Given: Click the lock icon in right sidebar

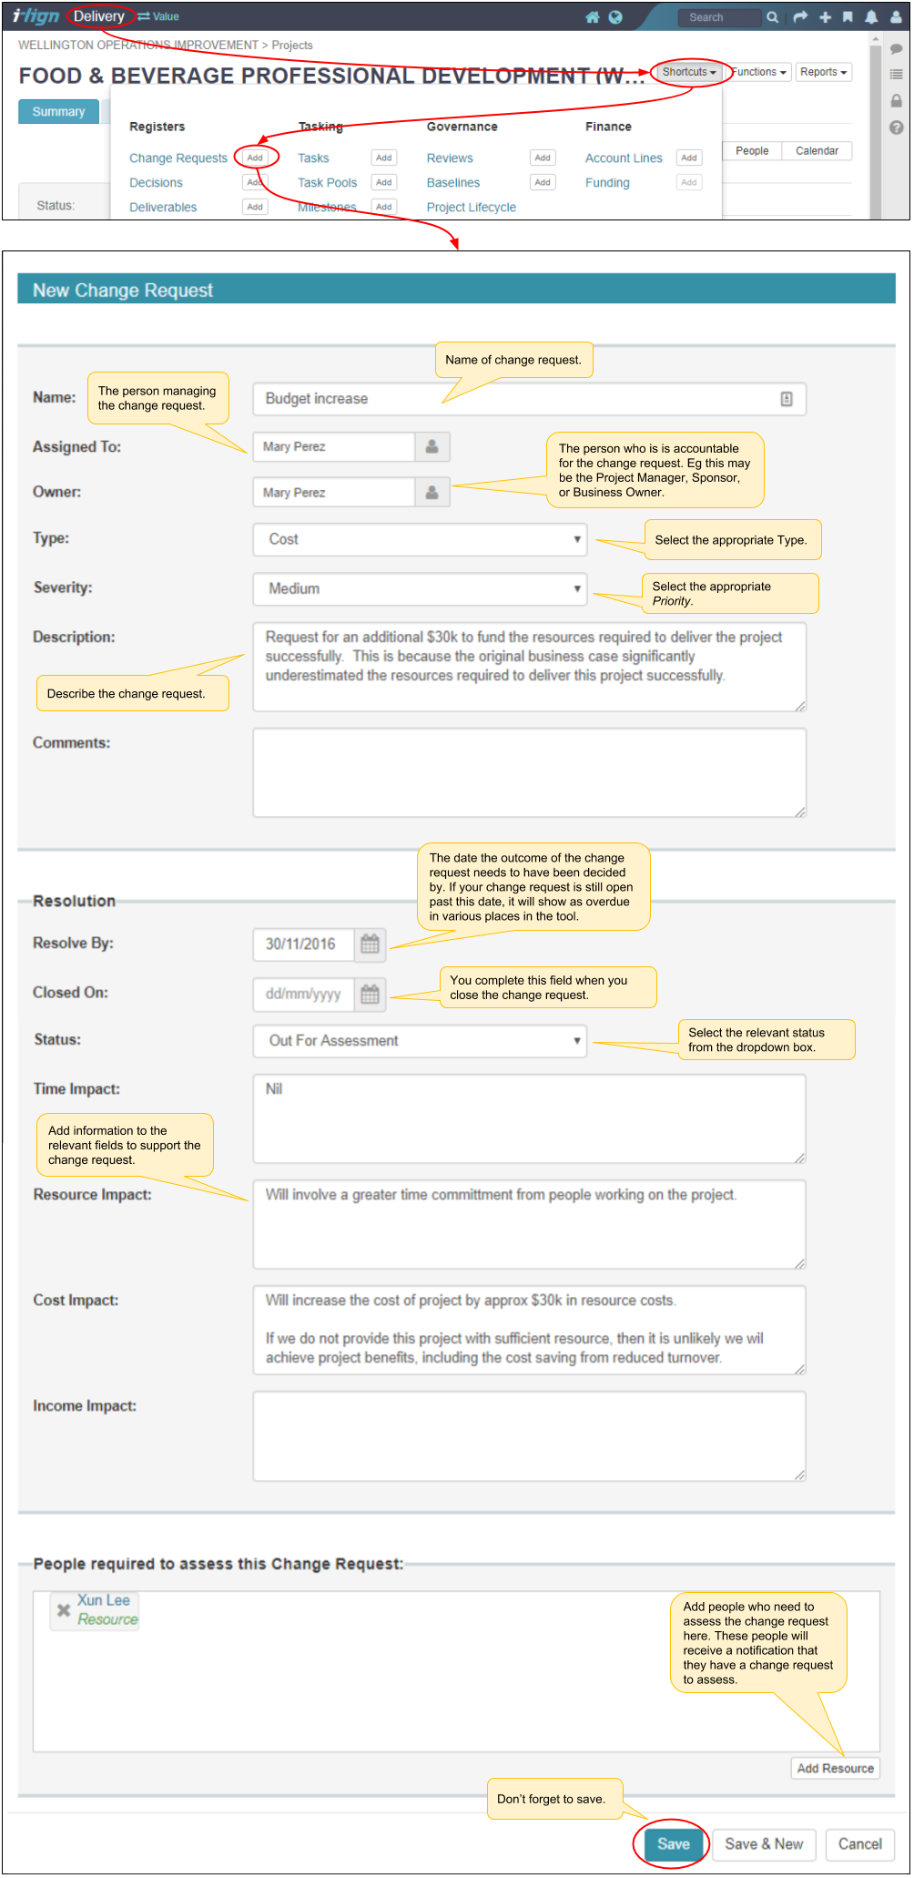Looking at the screenshot, I should click(x=896, y=101).
